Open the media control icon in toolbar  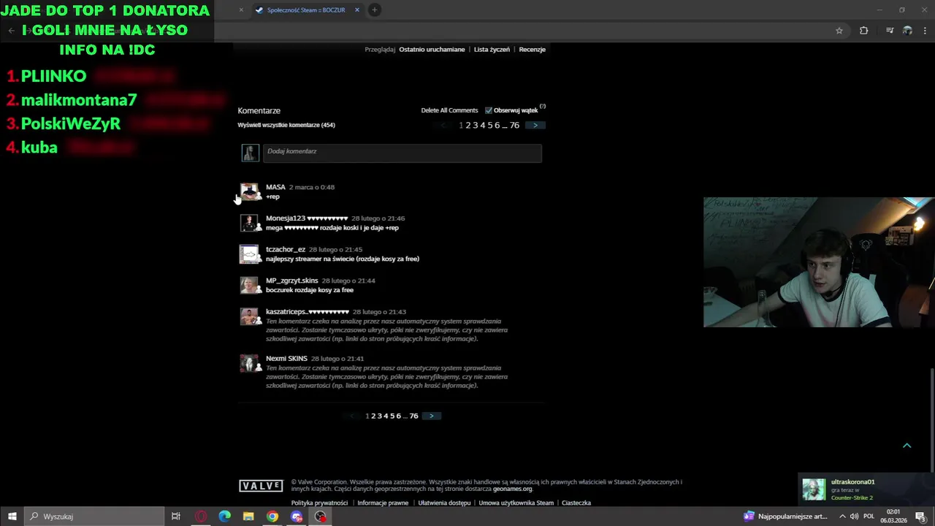click(890, 31)
